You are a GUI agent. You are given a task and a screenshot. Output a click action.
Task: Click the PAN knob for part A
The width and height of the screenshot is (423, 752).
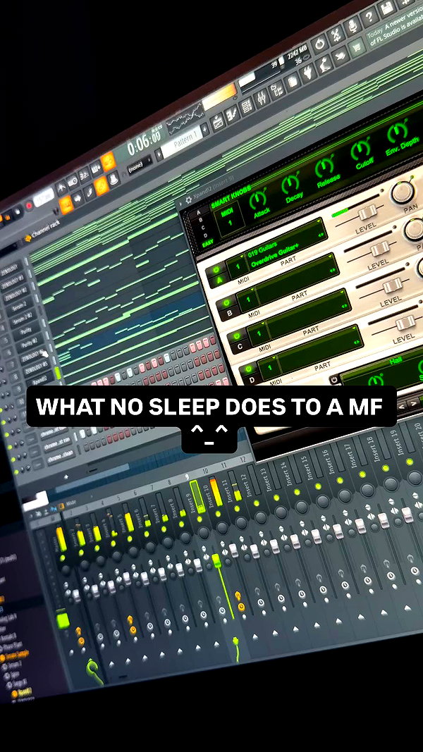(x=402, y=192)
